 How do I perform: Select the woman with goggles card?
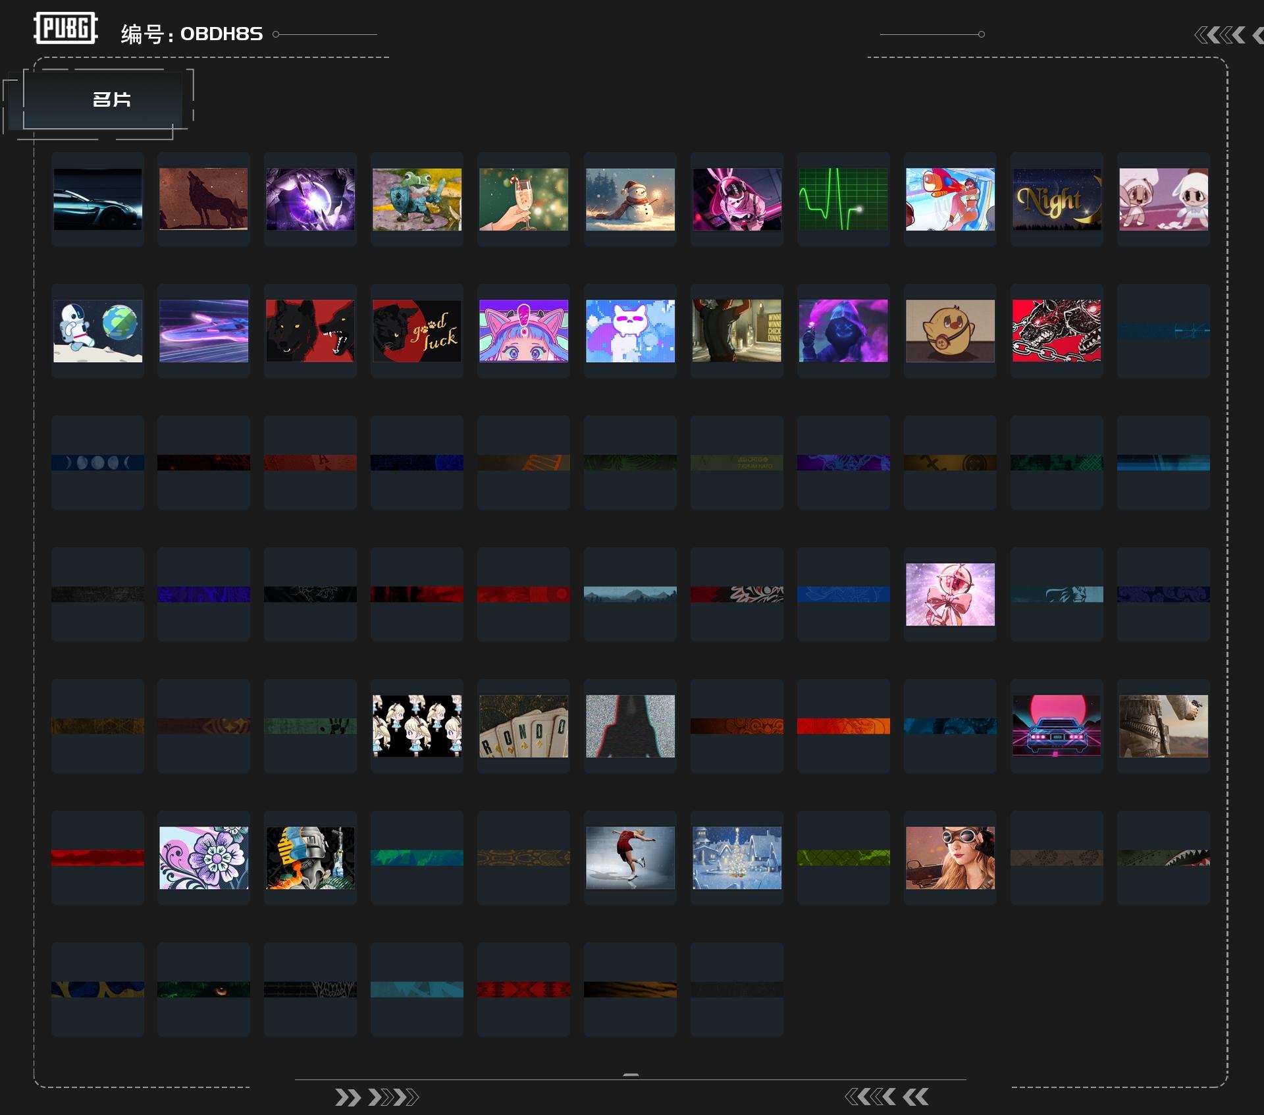pyautogui.click(x=950, y=857)
